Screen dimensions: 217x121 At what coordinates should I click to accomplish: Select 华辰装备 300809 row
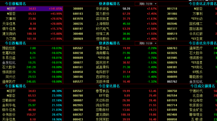110,8
